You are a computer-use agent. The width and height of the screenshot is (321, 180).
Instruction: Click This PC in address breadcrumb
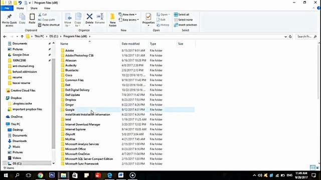coord(39,36)
